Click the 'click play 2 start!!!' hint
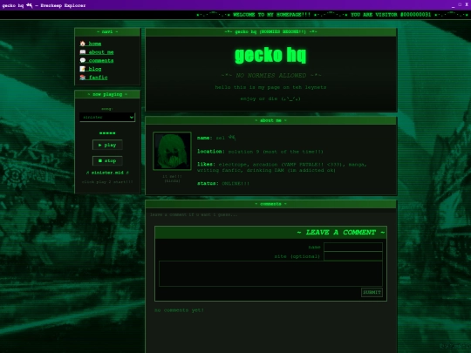 pos(107,181)
